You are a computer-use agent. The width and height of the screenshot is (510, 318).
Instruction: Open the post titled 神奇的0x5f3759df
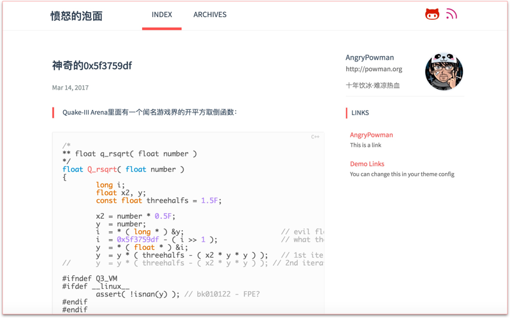pyautogui.click(x=92, y=66)
